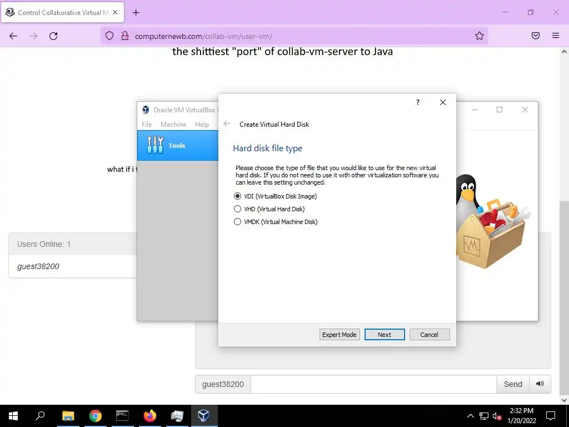Open VirtualBox Help menu

coord(202,124)
